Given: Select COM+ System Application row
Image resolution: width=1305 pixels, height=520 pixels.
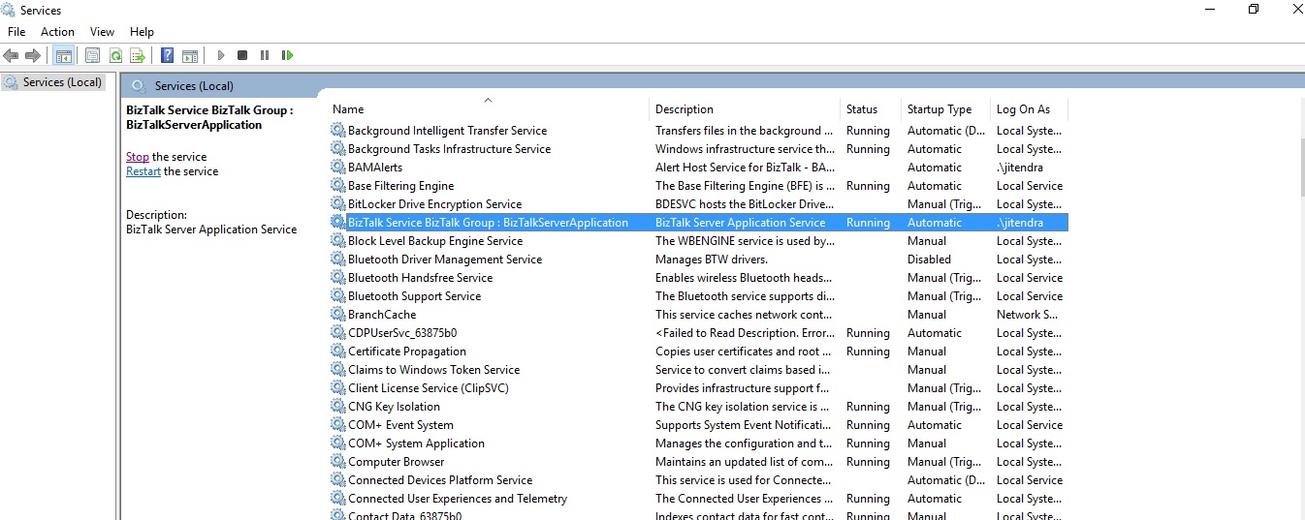Looking at the screenshot, I should 698,444.
